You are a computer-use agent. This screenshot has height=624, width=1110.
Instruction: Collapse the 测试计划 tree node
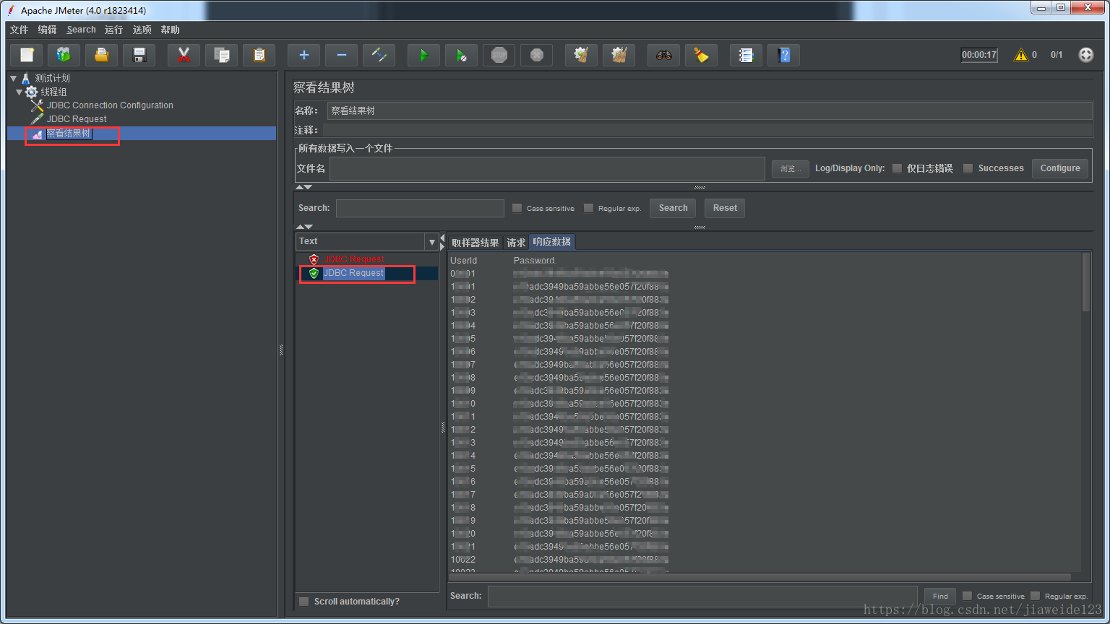14,78
